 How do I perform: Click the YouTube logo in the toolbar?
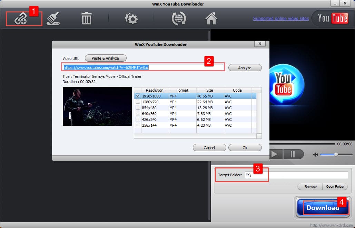[x=333, y=18]
